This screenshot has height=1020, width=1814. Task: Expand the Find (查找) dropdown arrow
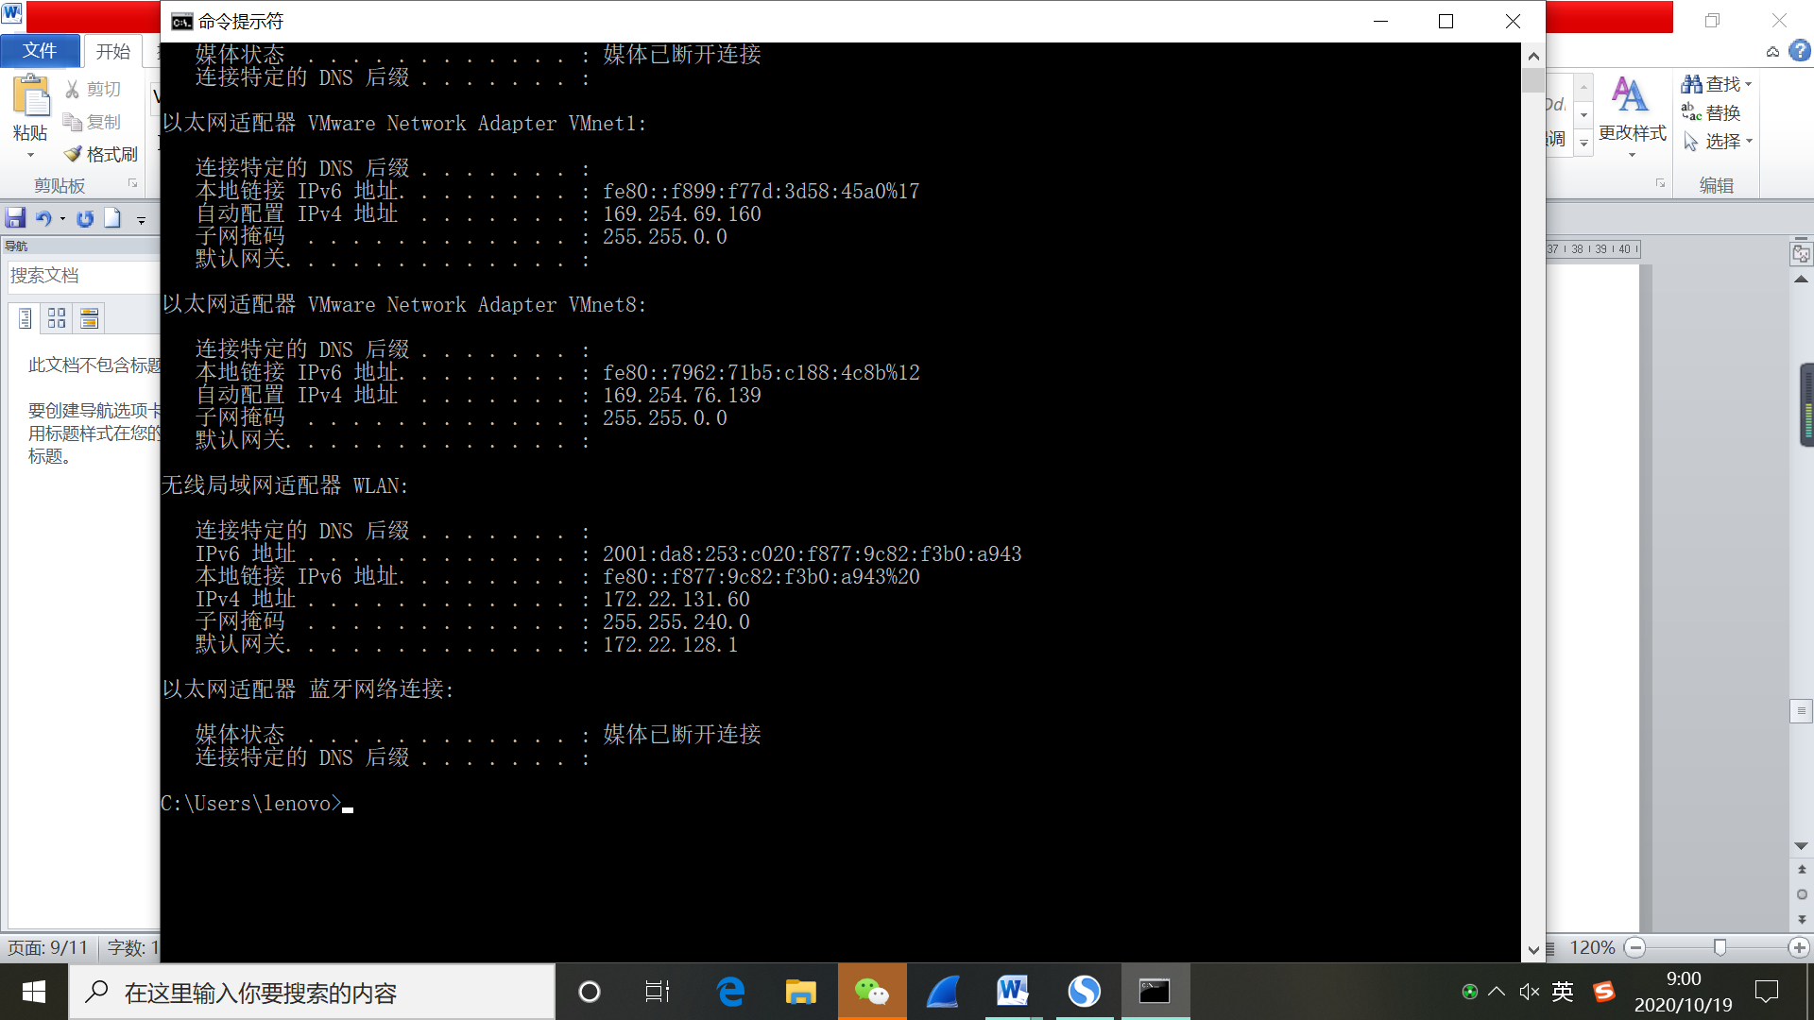pyautogui.click(x=1749, y=84)
